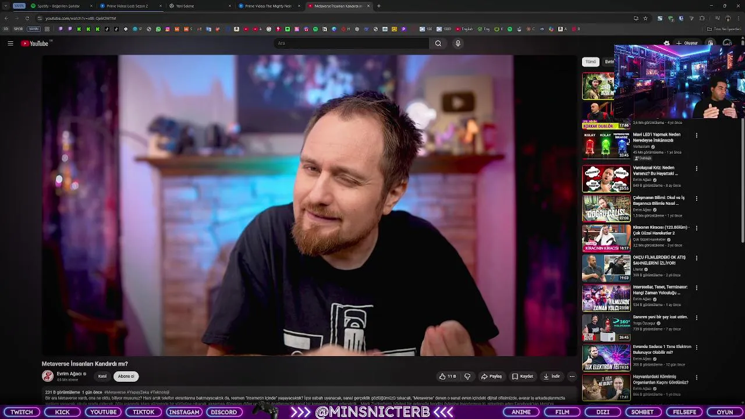Screen dimensions: 745x419
Task: Open options for Mavi LED'i Yapmak video
Action: coord(696,136)
